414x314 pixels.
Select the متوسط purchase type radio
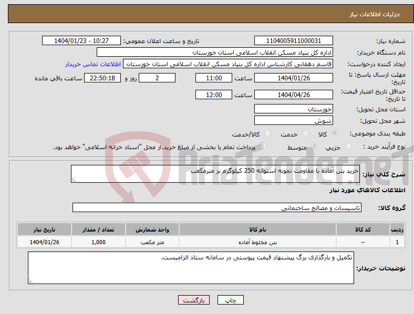click(314, 146)
